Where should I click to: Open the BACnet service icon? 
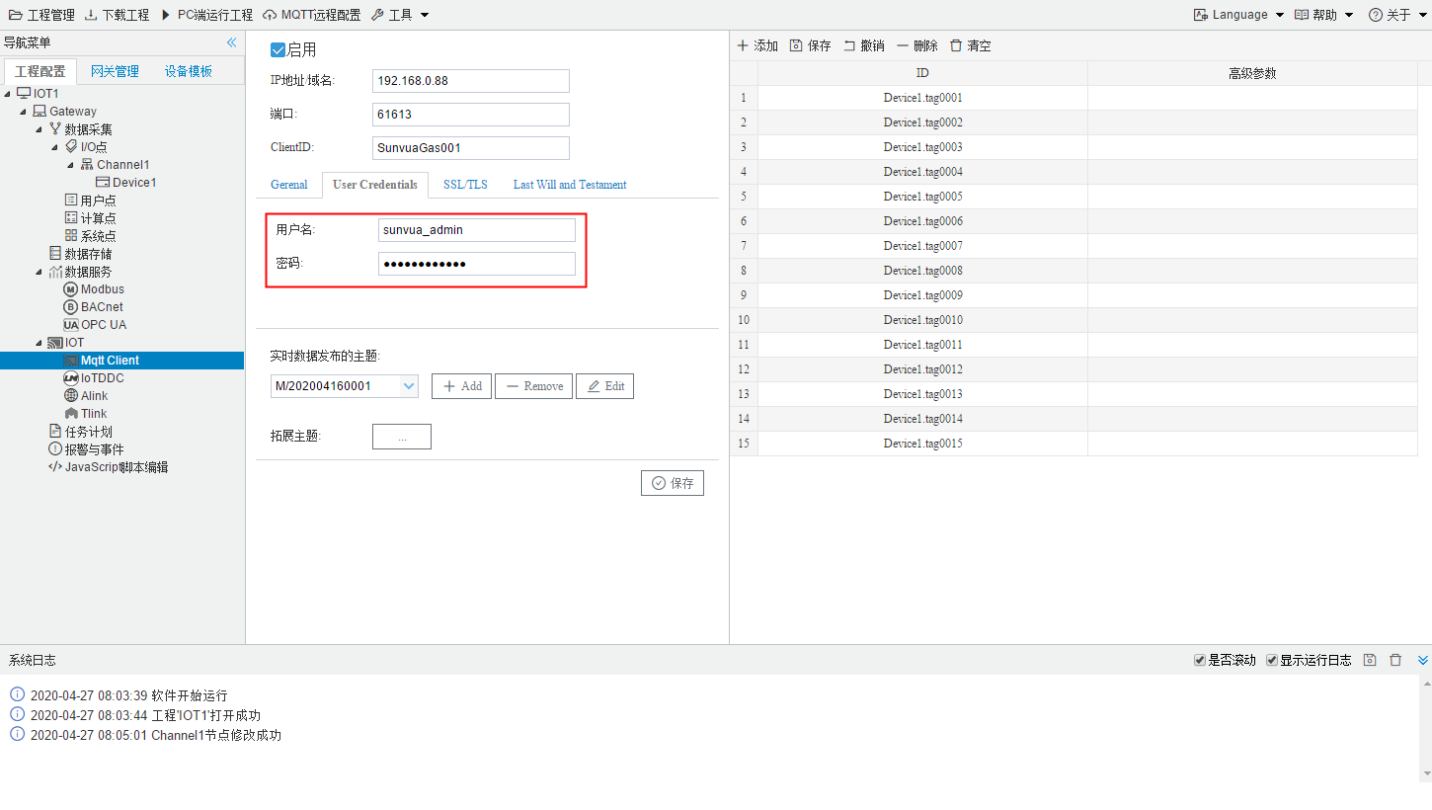pos(71,307)
